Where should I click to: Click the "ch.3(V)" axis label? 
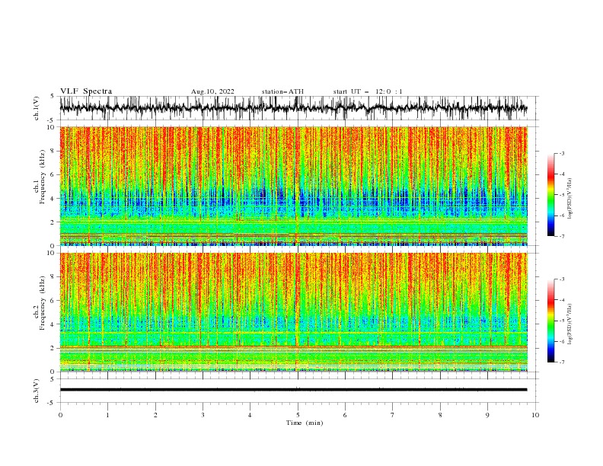coord(37,391)
